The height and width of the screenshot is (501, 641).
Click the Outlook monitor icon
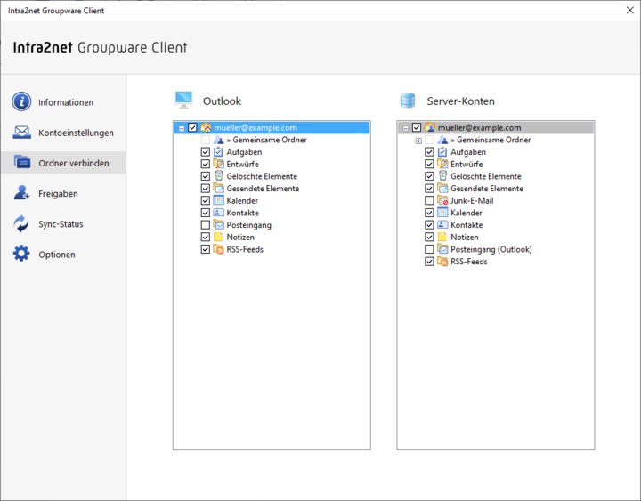pos(184,101)
